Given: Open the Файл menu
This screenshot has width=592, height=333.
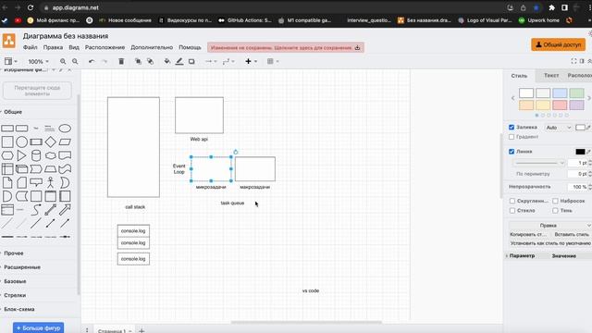Looking at the screenshot, I should click(30, 47).
